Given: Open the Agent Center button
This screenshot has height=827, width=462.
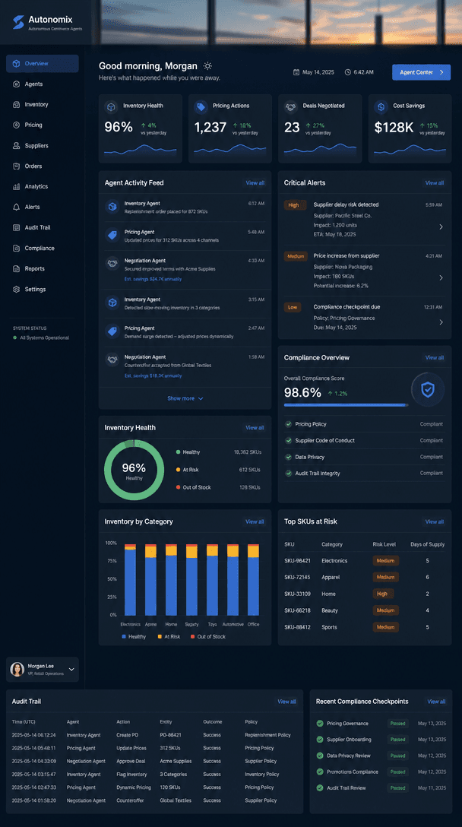Looking at the screenshot, I should [422, 72].
